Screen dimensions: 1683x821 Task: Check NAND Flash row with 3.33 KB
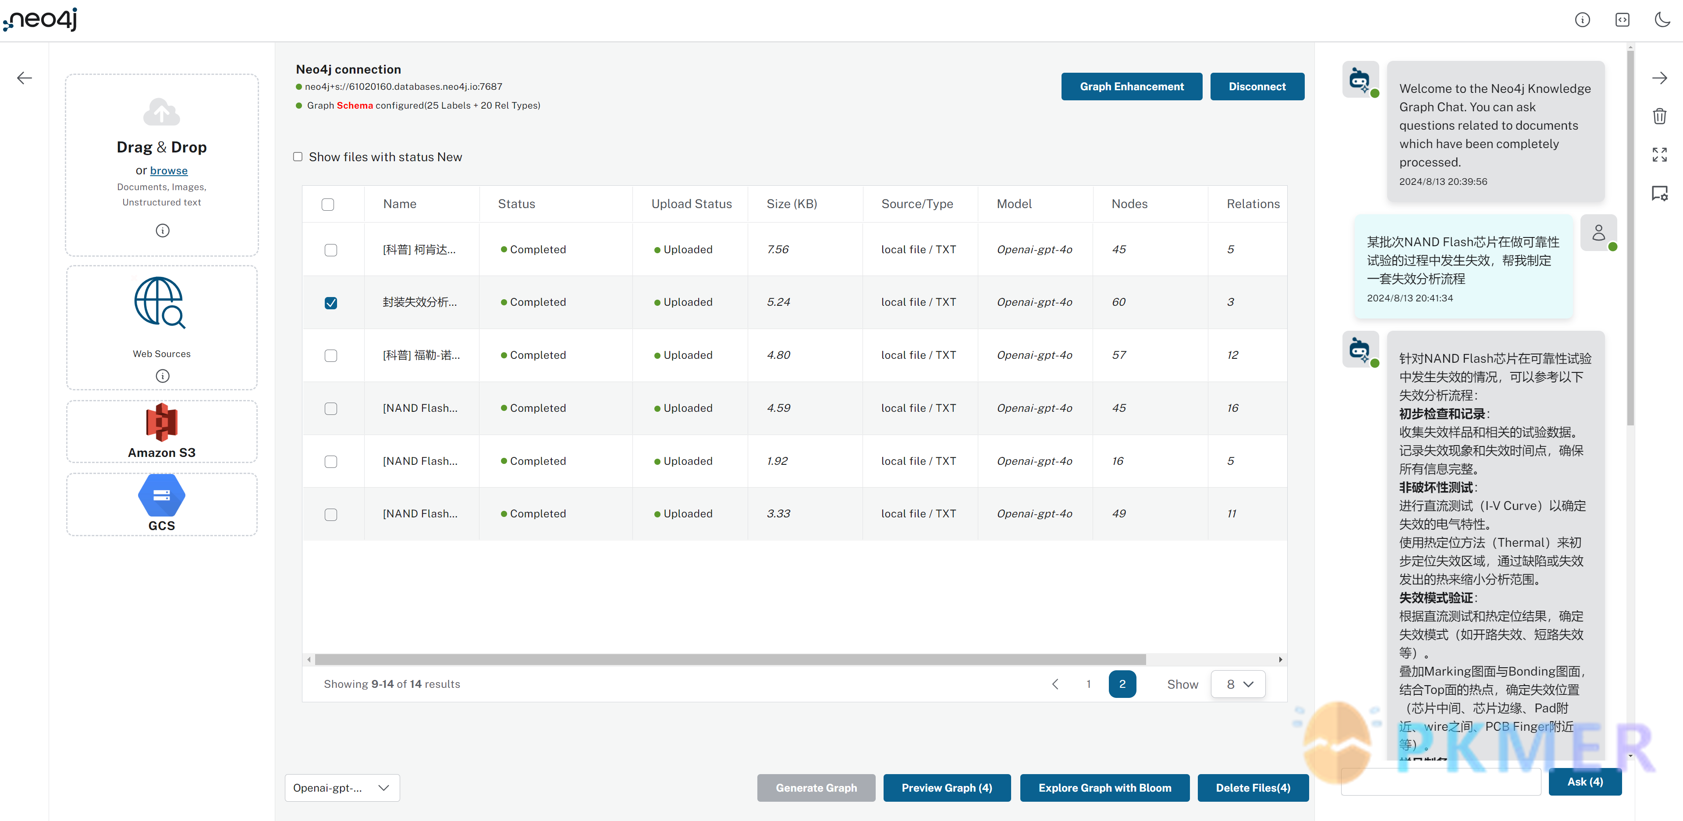[331, 515]
